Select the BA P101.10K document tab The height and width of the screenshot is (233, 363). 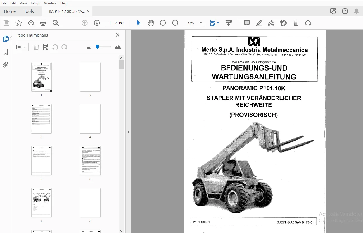click(67, 11)
